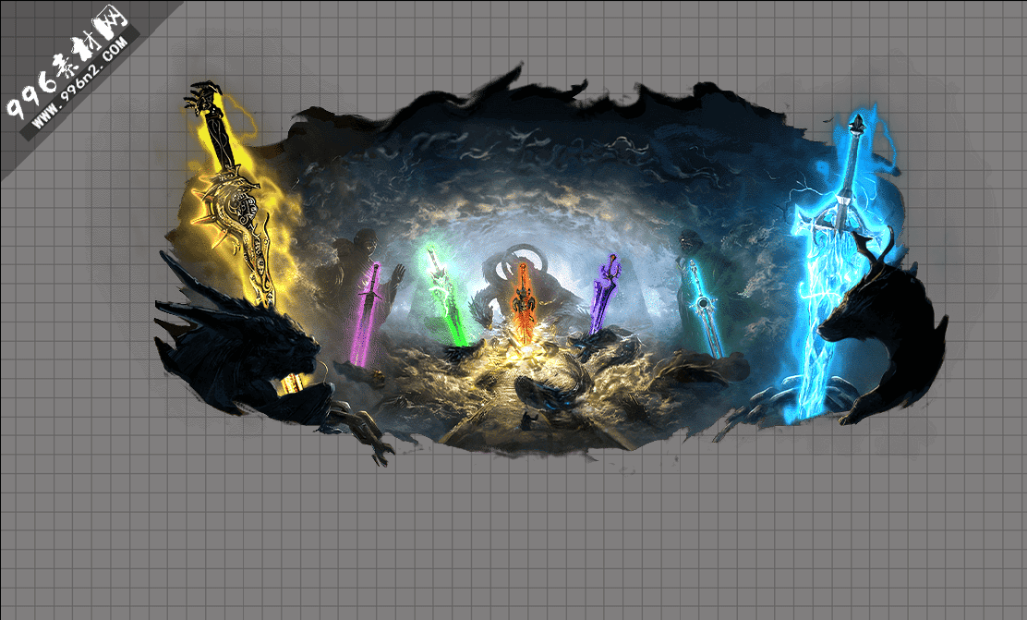Select the small violet purple sword
The height and width of the screenshot is (620, 1027).
603,294
